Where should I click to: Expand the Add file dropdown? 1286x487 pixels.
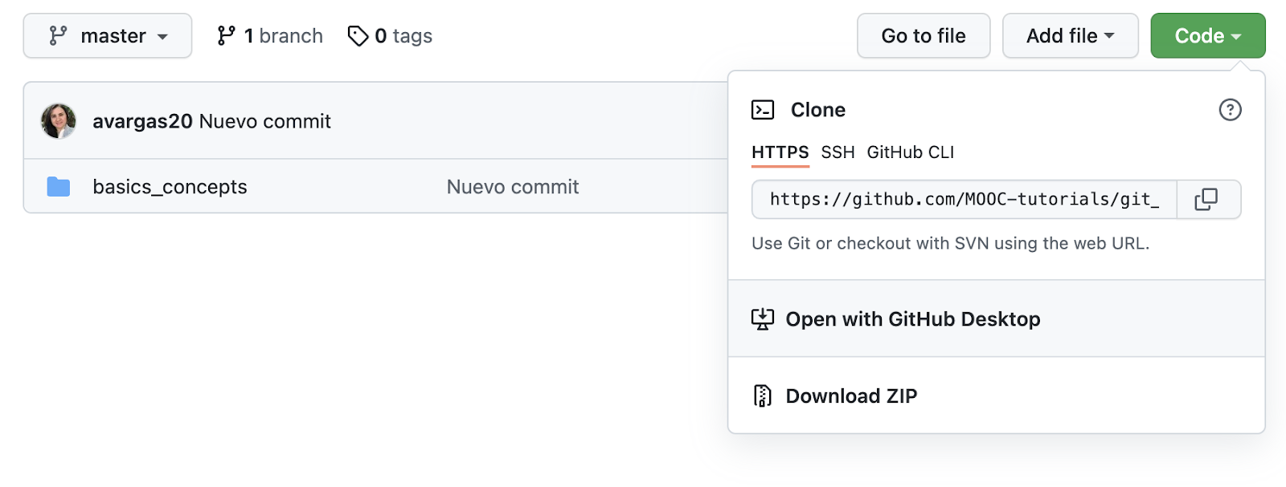point(1070,36)
